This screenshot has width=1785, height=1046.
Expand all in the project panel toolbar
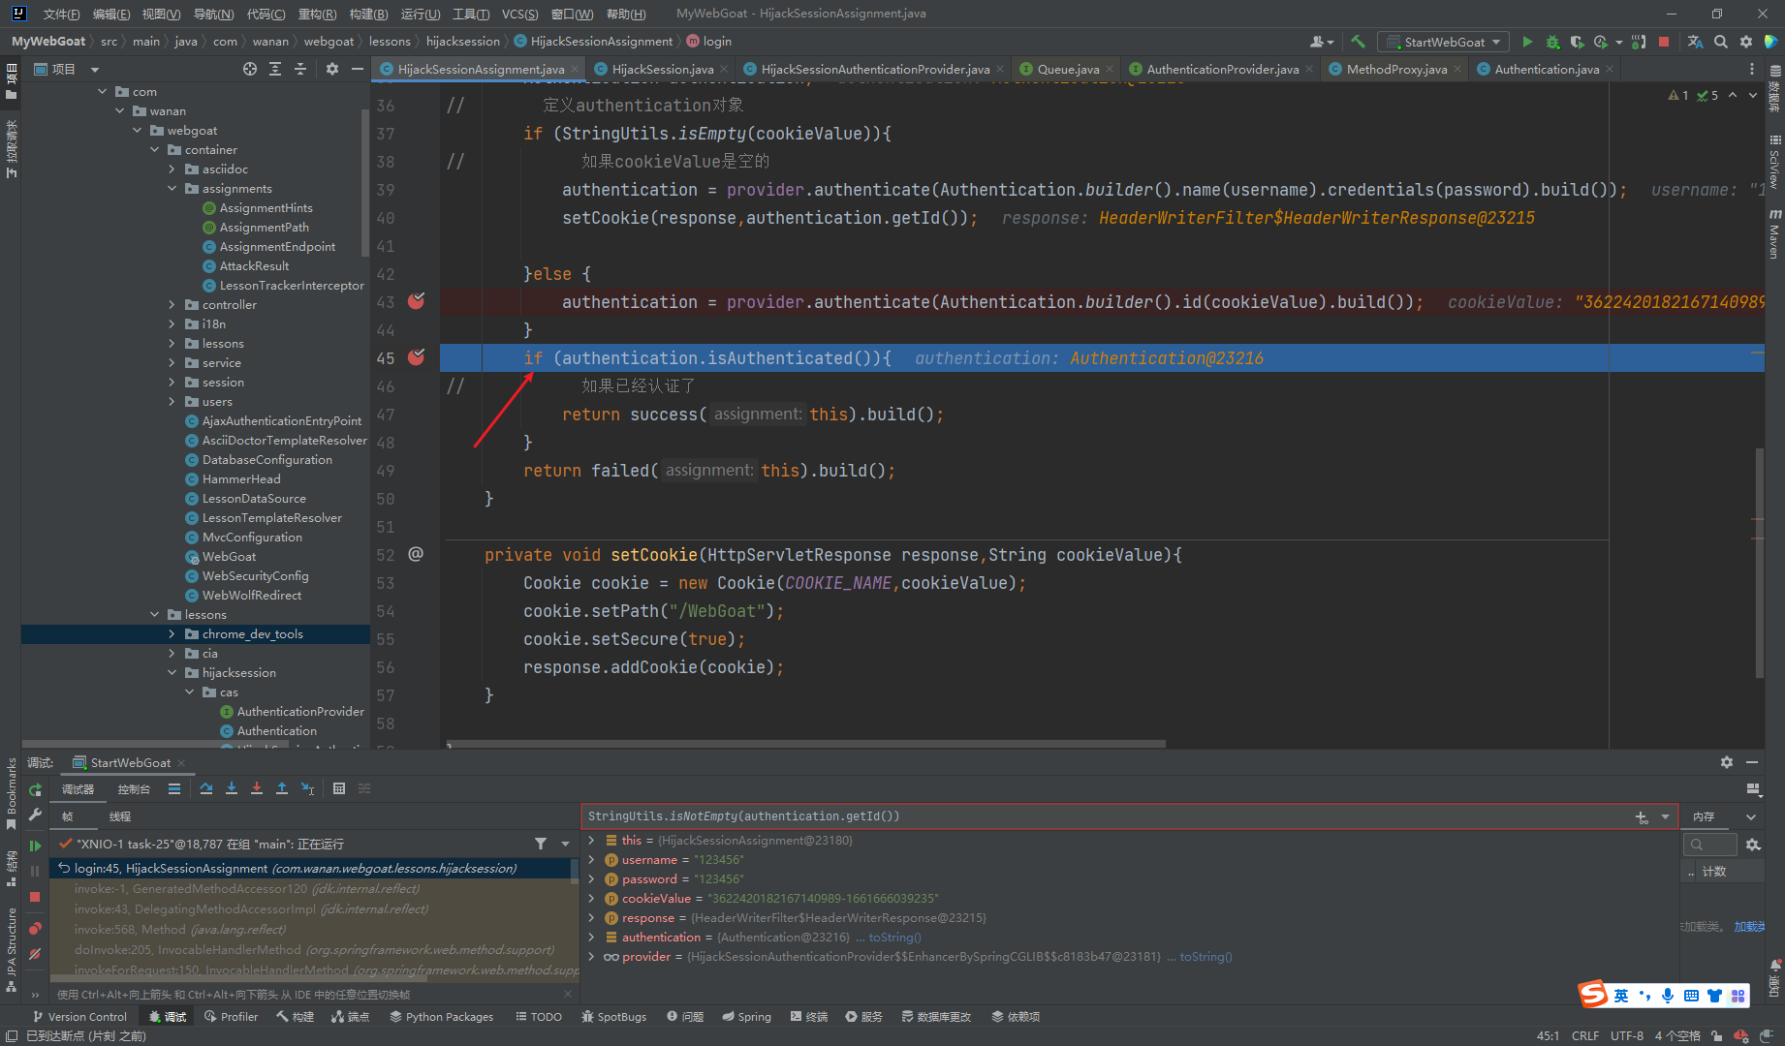click(x=275, y=69)
